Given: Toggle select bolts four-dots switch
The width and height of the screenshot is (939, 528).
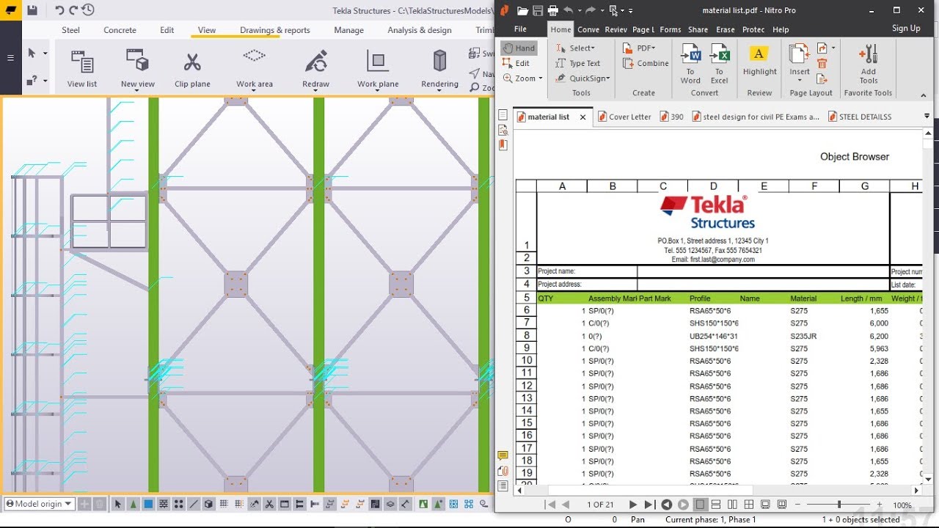Looking at the screenshot, I should [x=178, y=504].
